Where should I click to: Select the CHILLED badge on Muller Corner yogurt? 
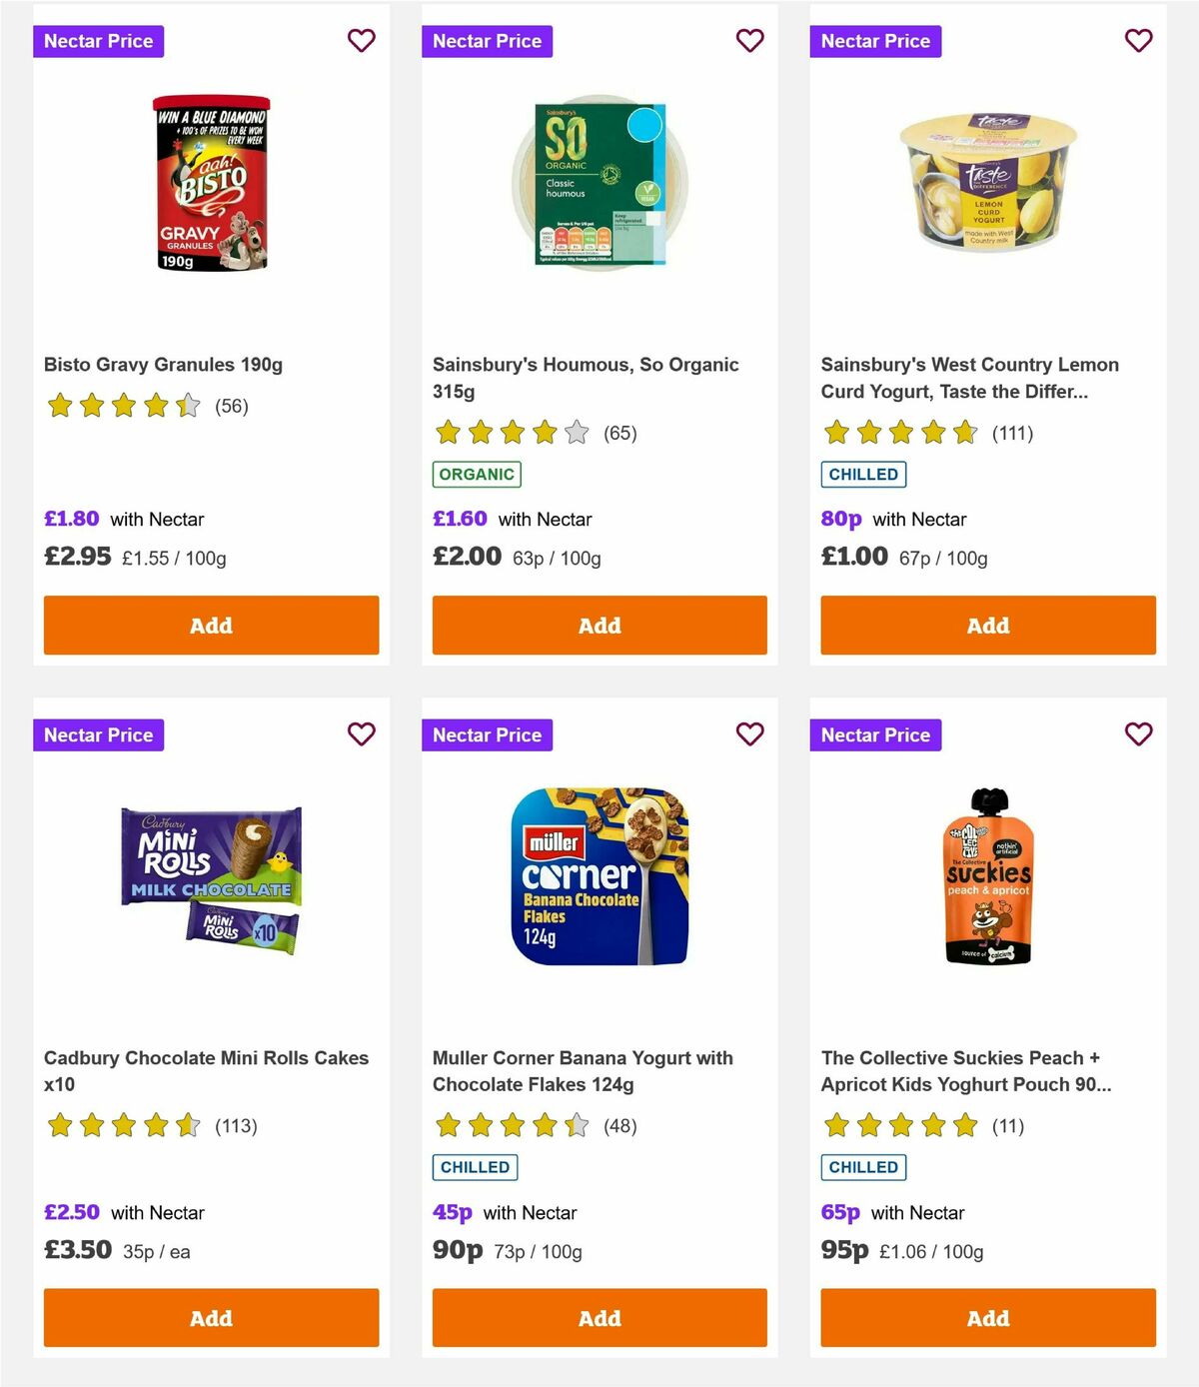[x=475, y=1166]
